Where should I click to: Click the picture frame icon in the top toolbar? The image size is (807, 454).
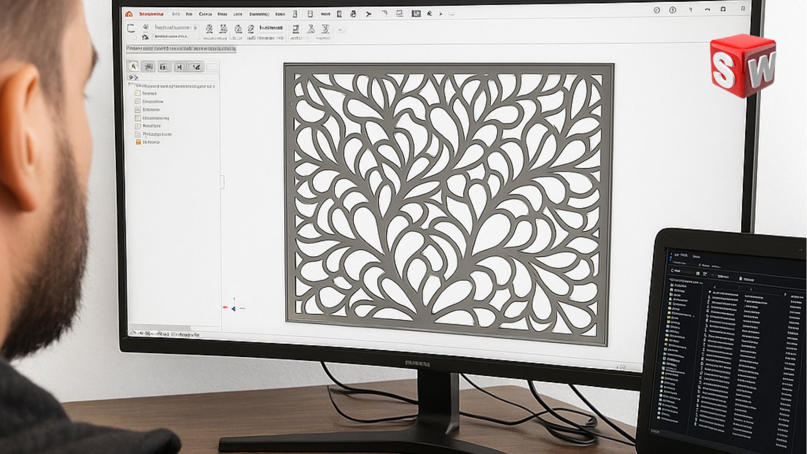click(x=399, y=13)
